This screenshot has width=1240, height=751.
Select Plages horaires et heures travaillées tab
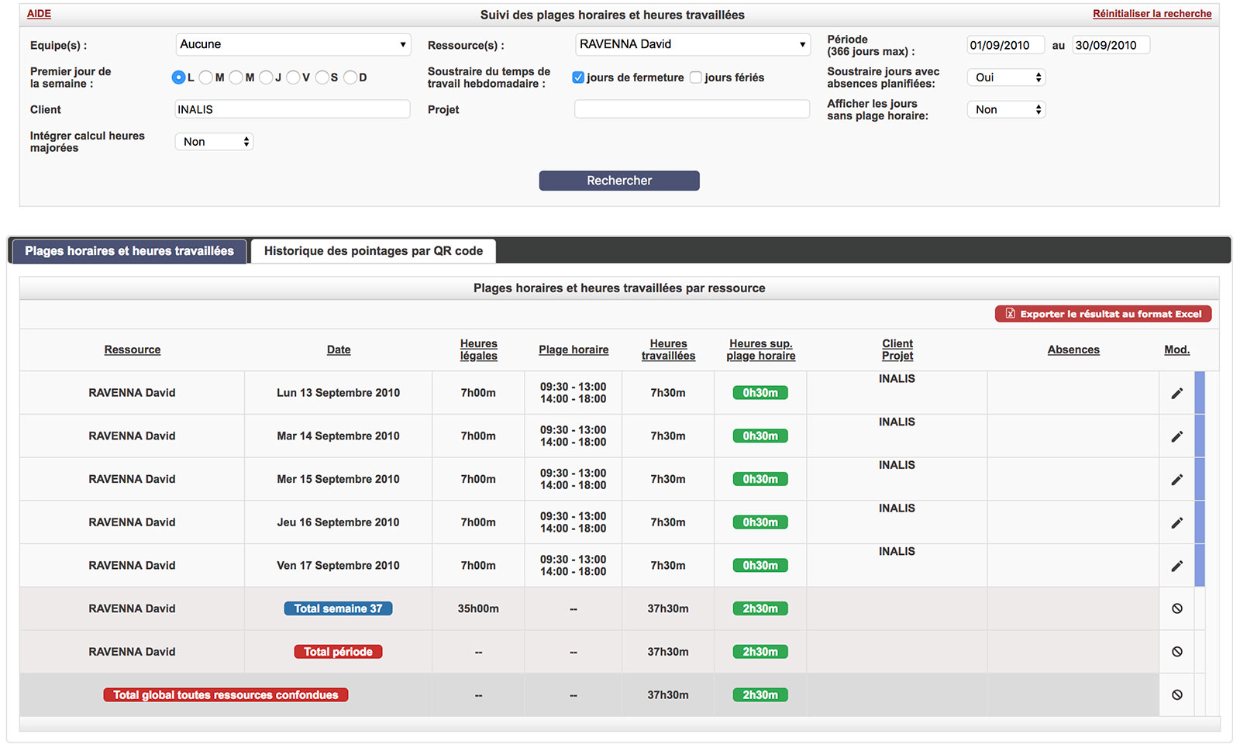(129, 251)
